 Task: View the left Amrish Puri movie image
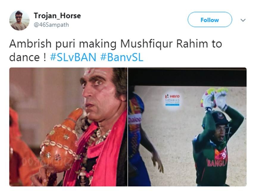point(68,127)
